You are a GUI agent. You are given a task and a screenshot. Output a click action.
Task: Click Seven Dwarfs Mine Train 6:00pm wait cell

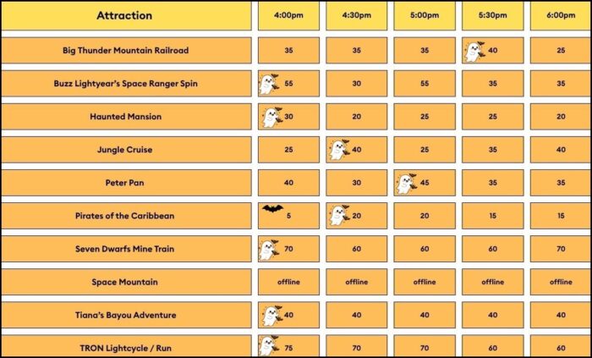561,249
